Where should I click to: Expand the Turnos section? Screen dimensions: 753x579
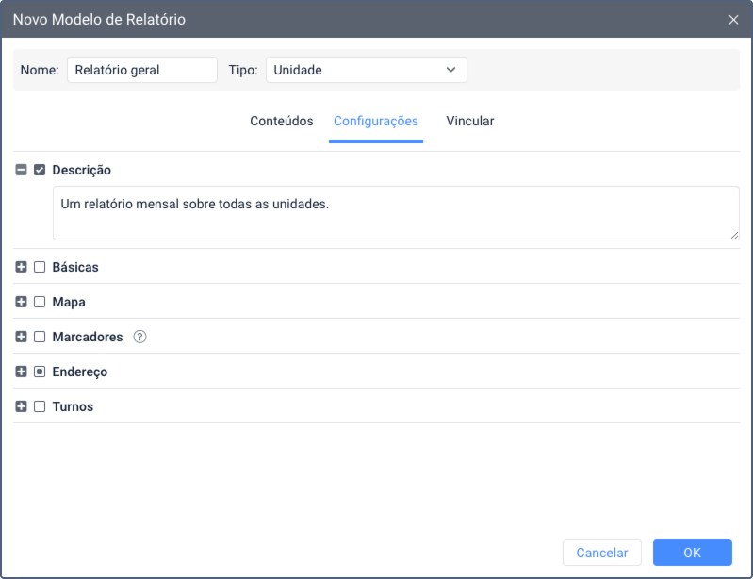pyautogui.click(x=22, y=406)
